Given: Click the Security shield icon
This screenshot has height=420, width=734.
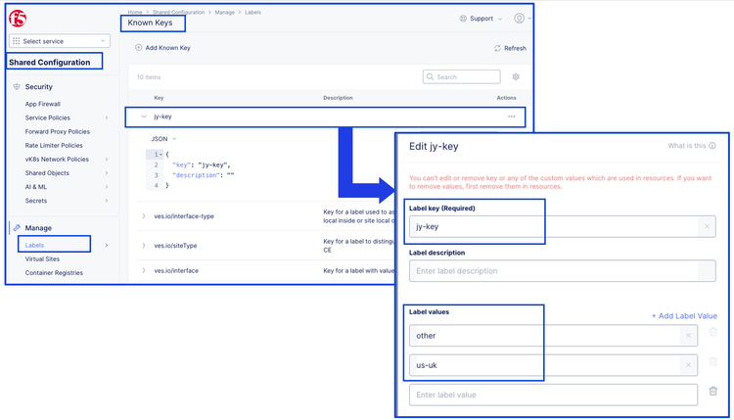Looking at the screenshot, I should tap(17, 86).
